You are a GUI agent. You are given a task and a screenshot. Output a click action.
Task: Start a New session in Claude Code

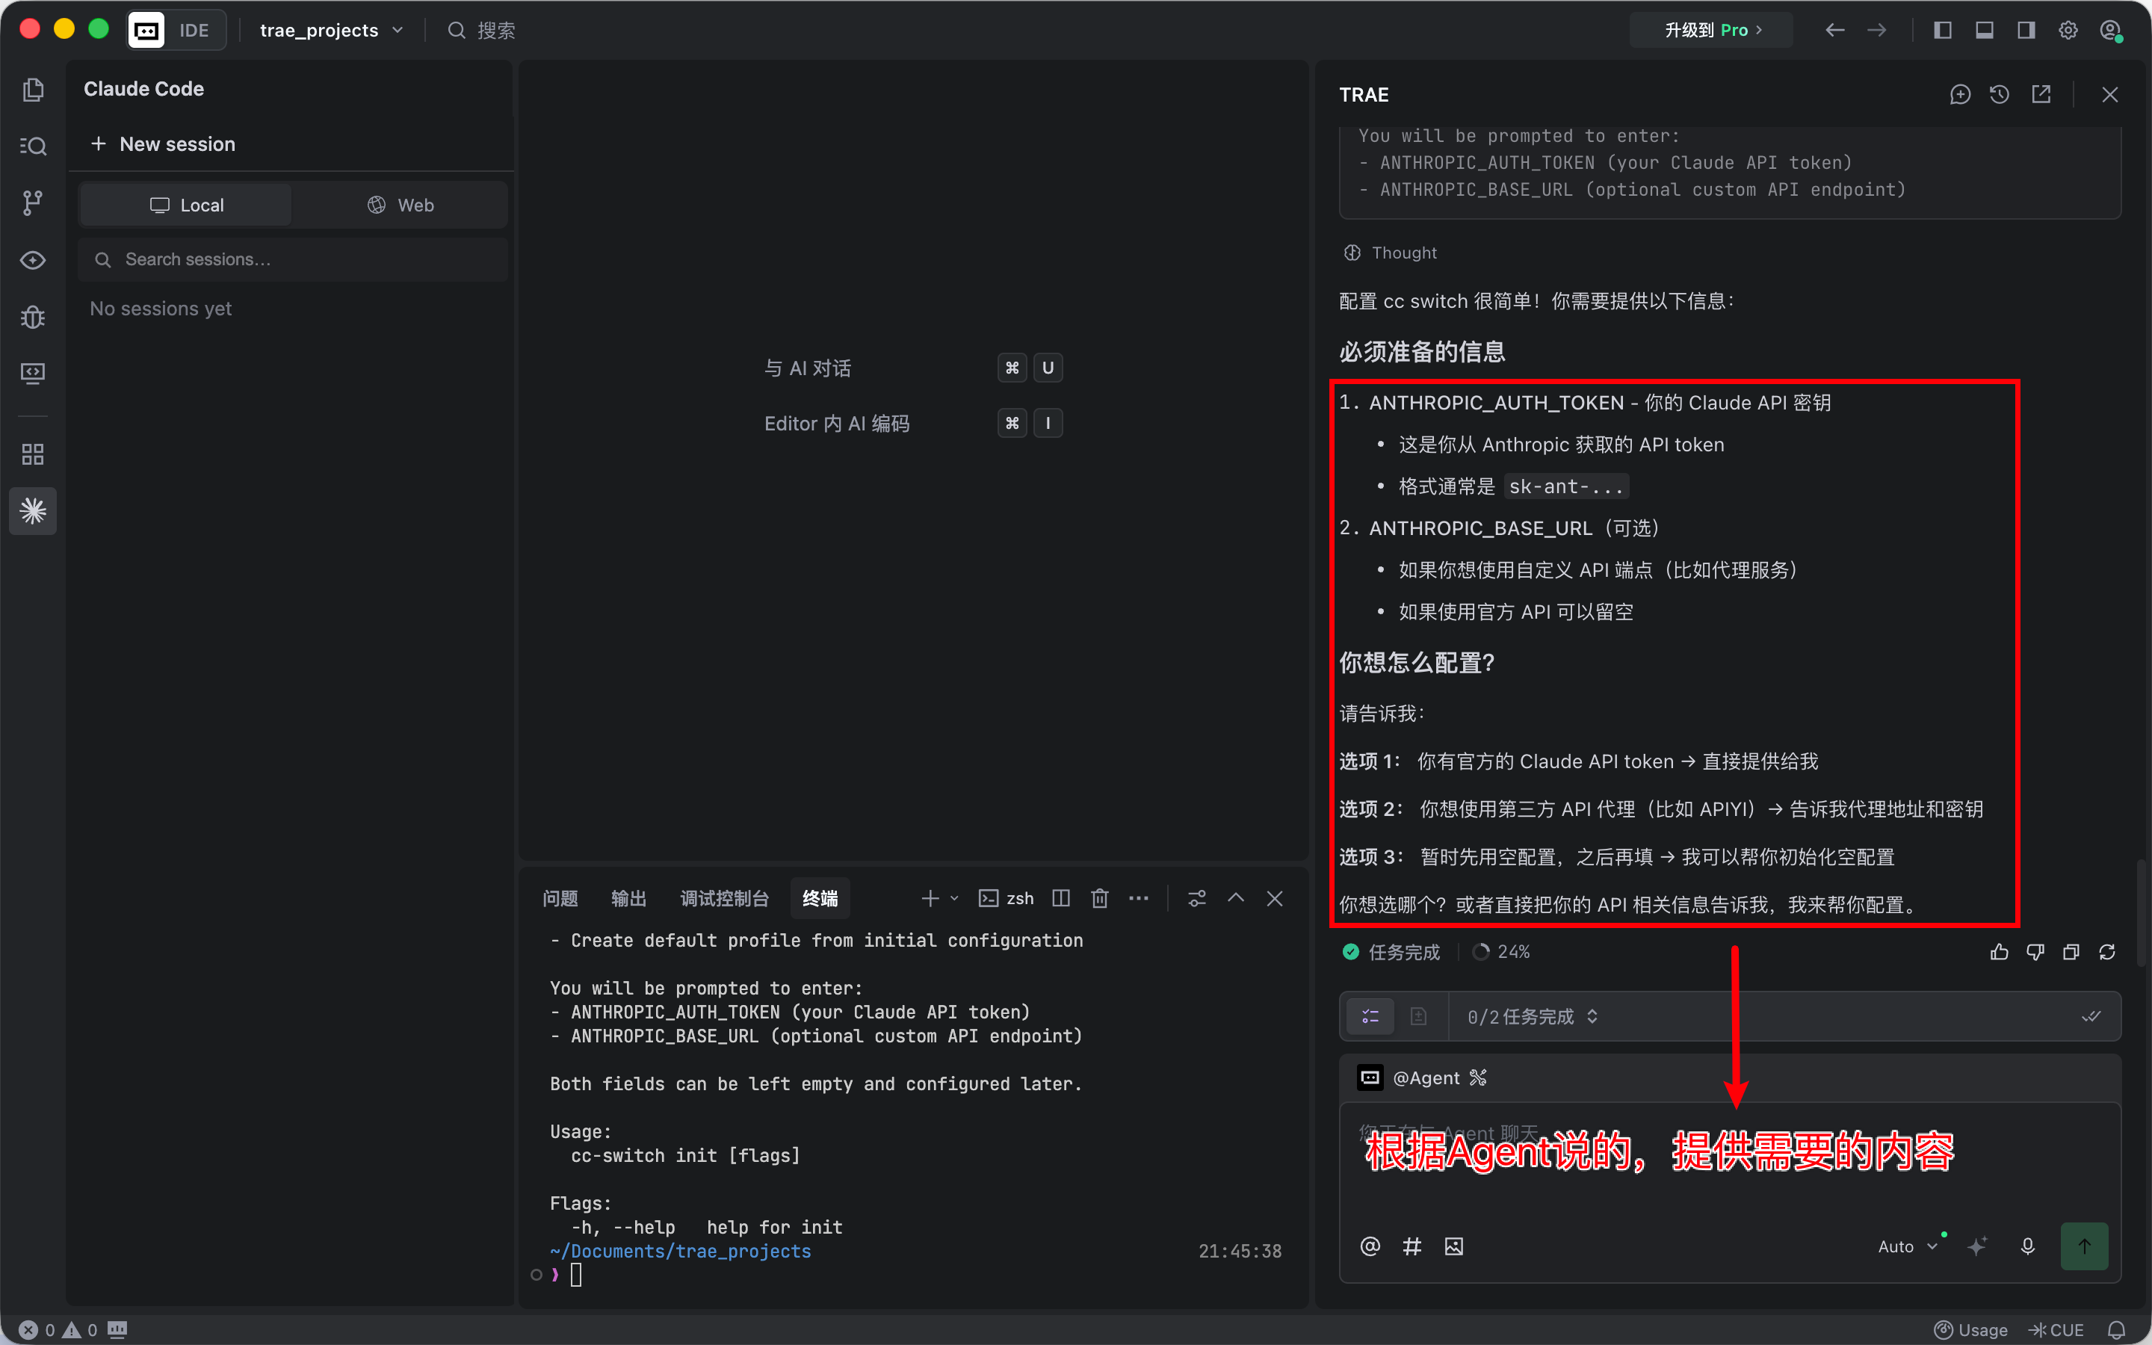click(x=164, y=144)
